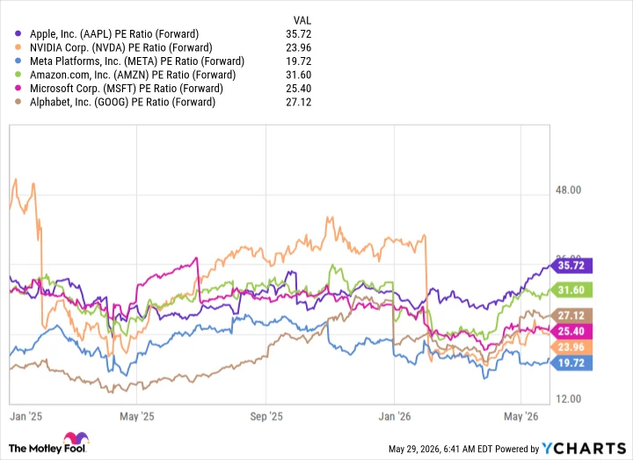The width and height of the screenshot is (633, 460).
Task: Click the Jan '26 axis label
Action: coord(395,416)
